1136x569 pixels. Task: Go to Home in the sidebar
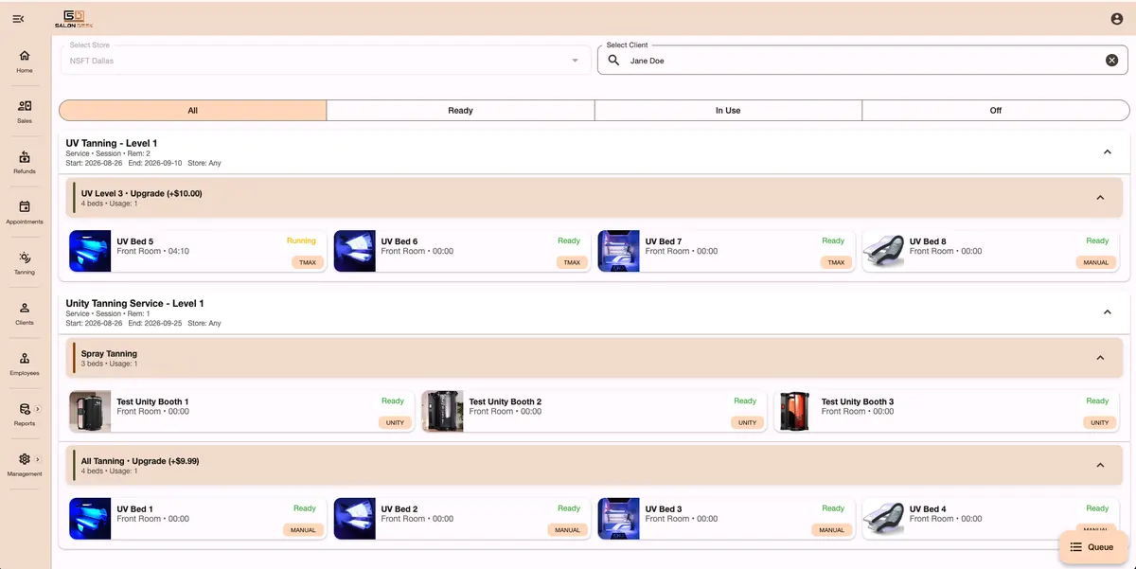click(25, 62)
